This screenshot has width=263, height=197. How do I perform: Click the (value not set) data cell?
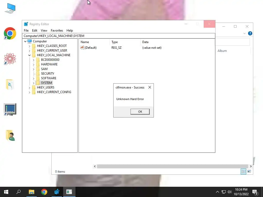(x=152, y=48)
